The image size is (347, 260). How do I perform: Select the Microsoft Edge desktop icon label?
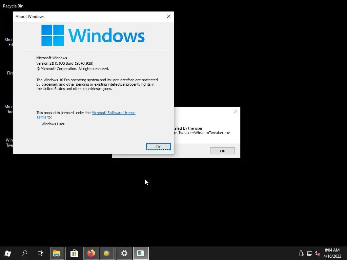click(8, 42)
